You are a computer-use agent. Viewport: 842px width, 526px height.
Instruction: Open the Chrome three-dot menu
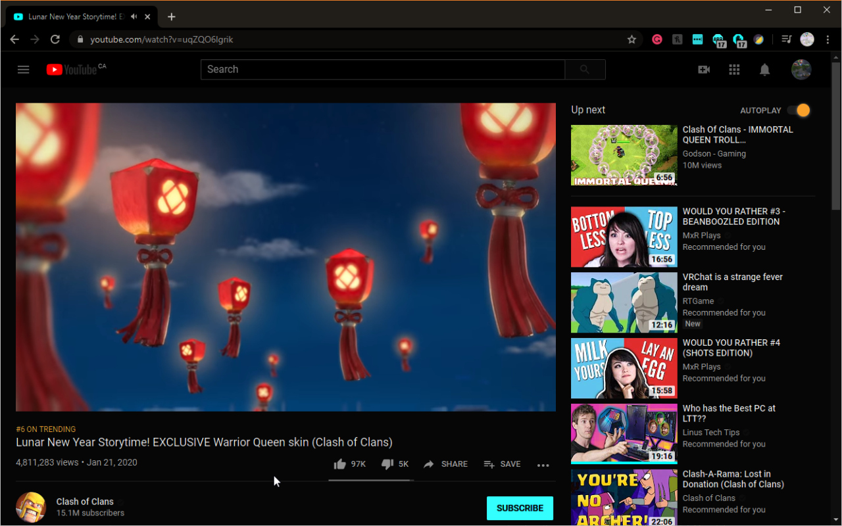(828, 39)
